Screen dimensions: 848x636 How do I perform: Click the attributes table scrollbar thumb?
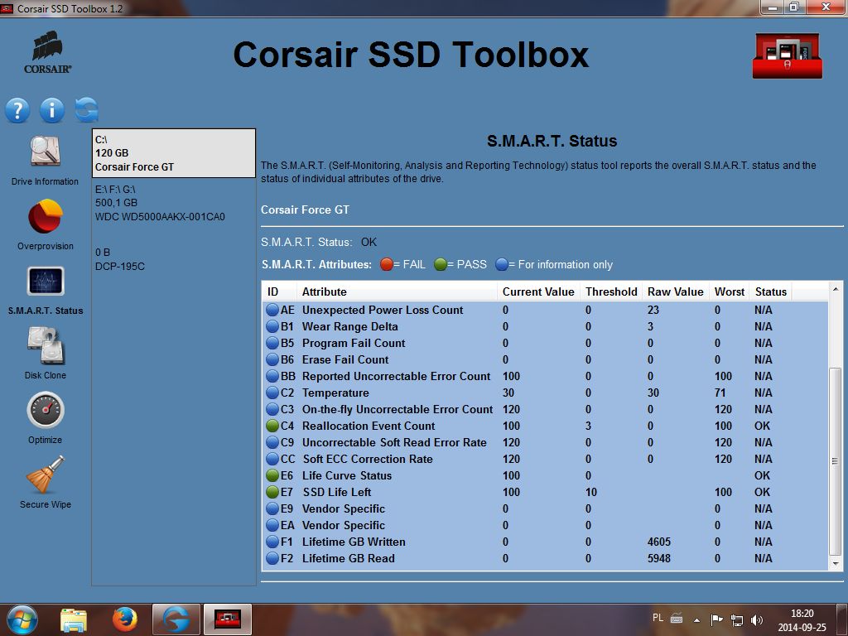[x=835, y=461]
